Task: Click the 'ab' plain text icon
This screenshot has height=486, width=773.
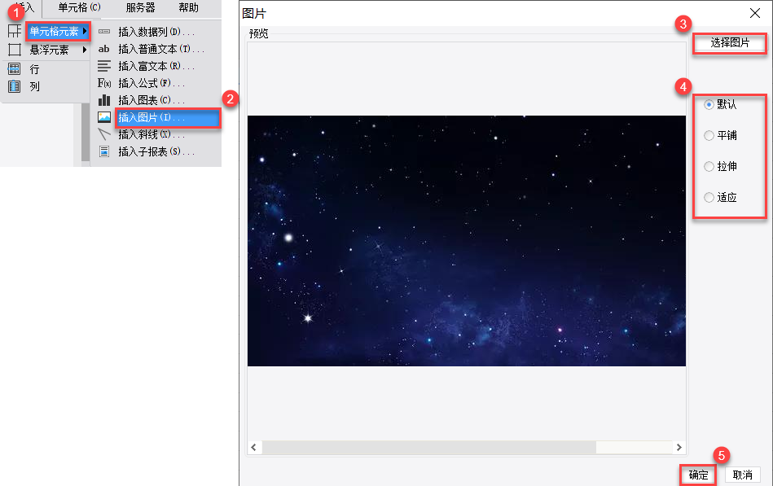Action: [103, 49]
